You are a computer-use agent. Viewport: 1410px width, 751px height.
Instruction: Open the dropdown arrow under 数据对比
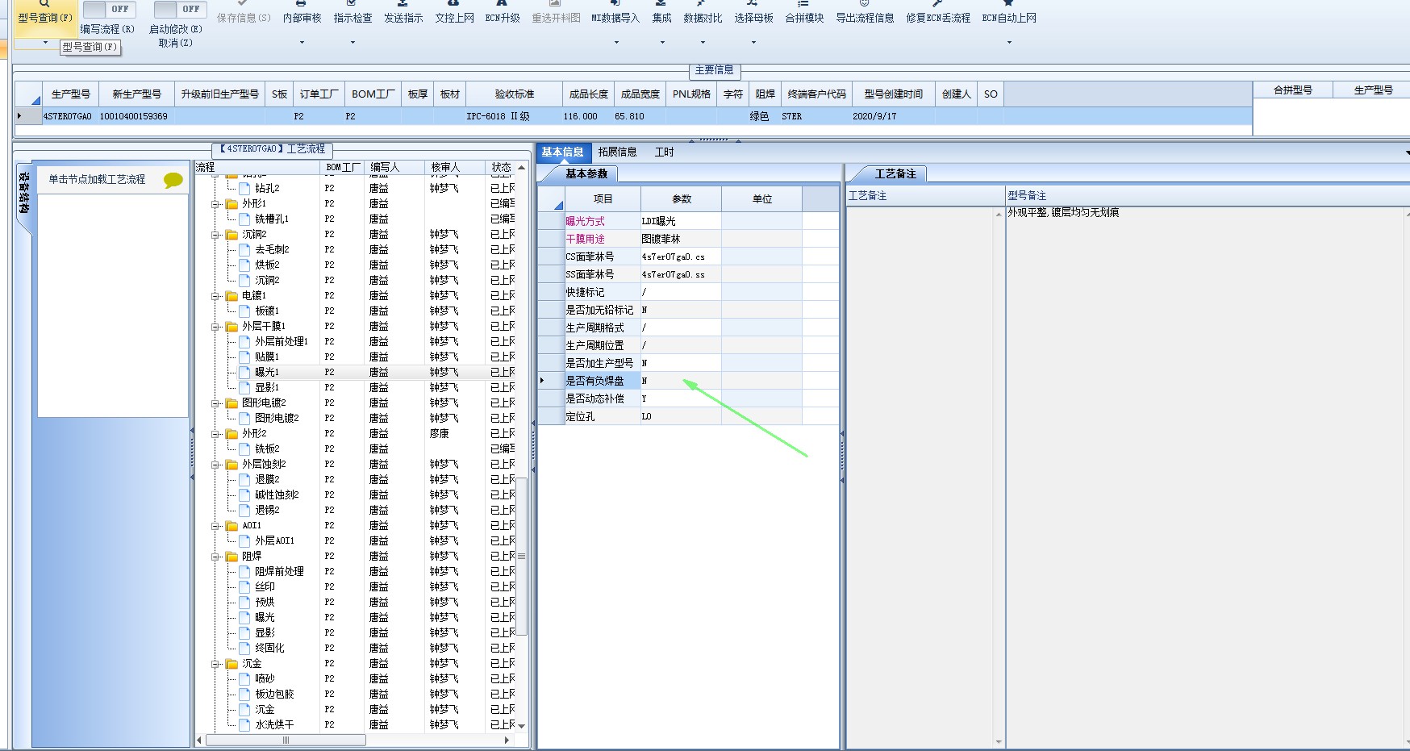click(703, 42)
